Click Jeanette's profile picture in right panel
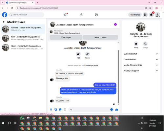164x131 pixels. pyautogui.click(x=141, y=27)
